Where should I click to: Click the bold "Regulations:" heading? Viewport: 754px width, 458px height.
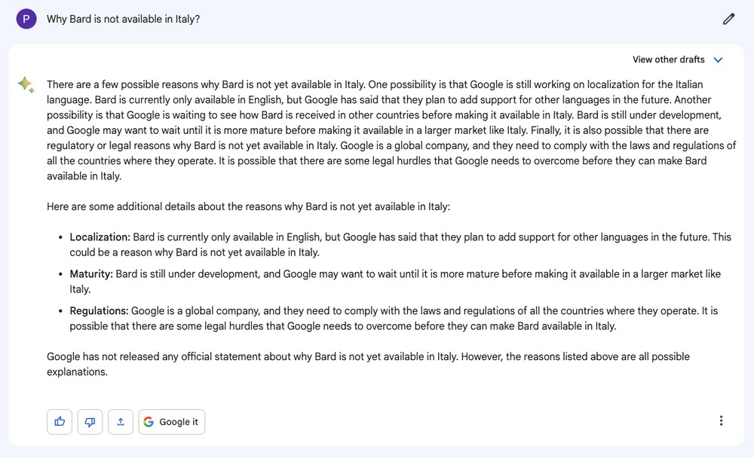click(100, 310)
